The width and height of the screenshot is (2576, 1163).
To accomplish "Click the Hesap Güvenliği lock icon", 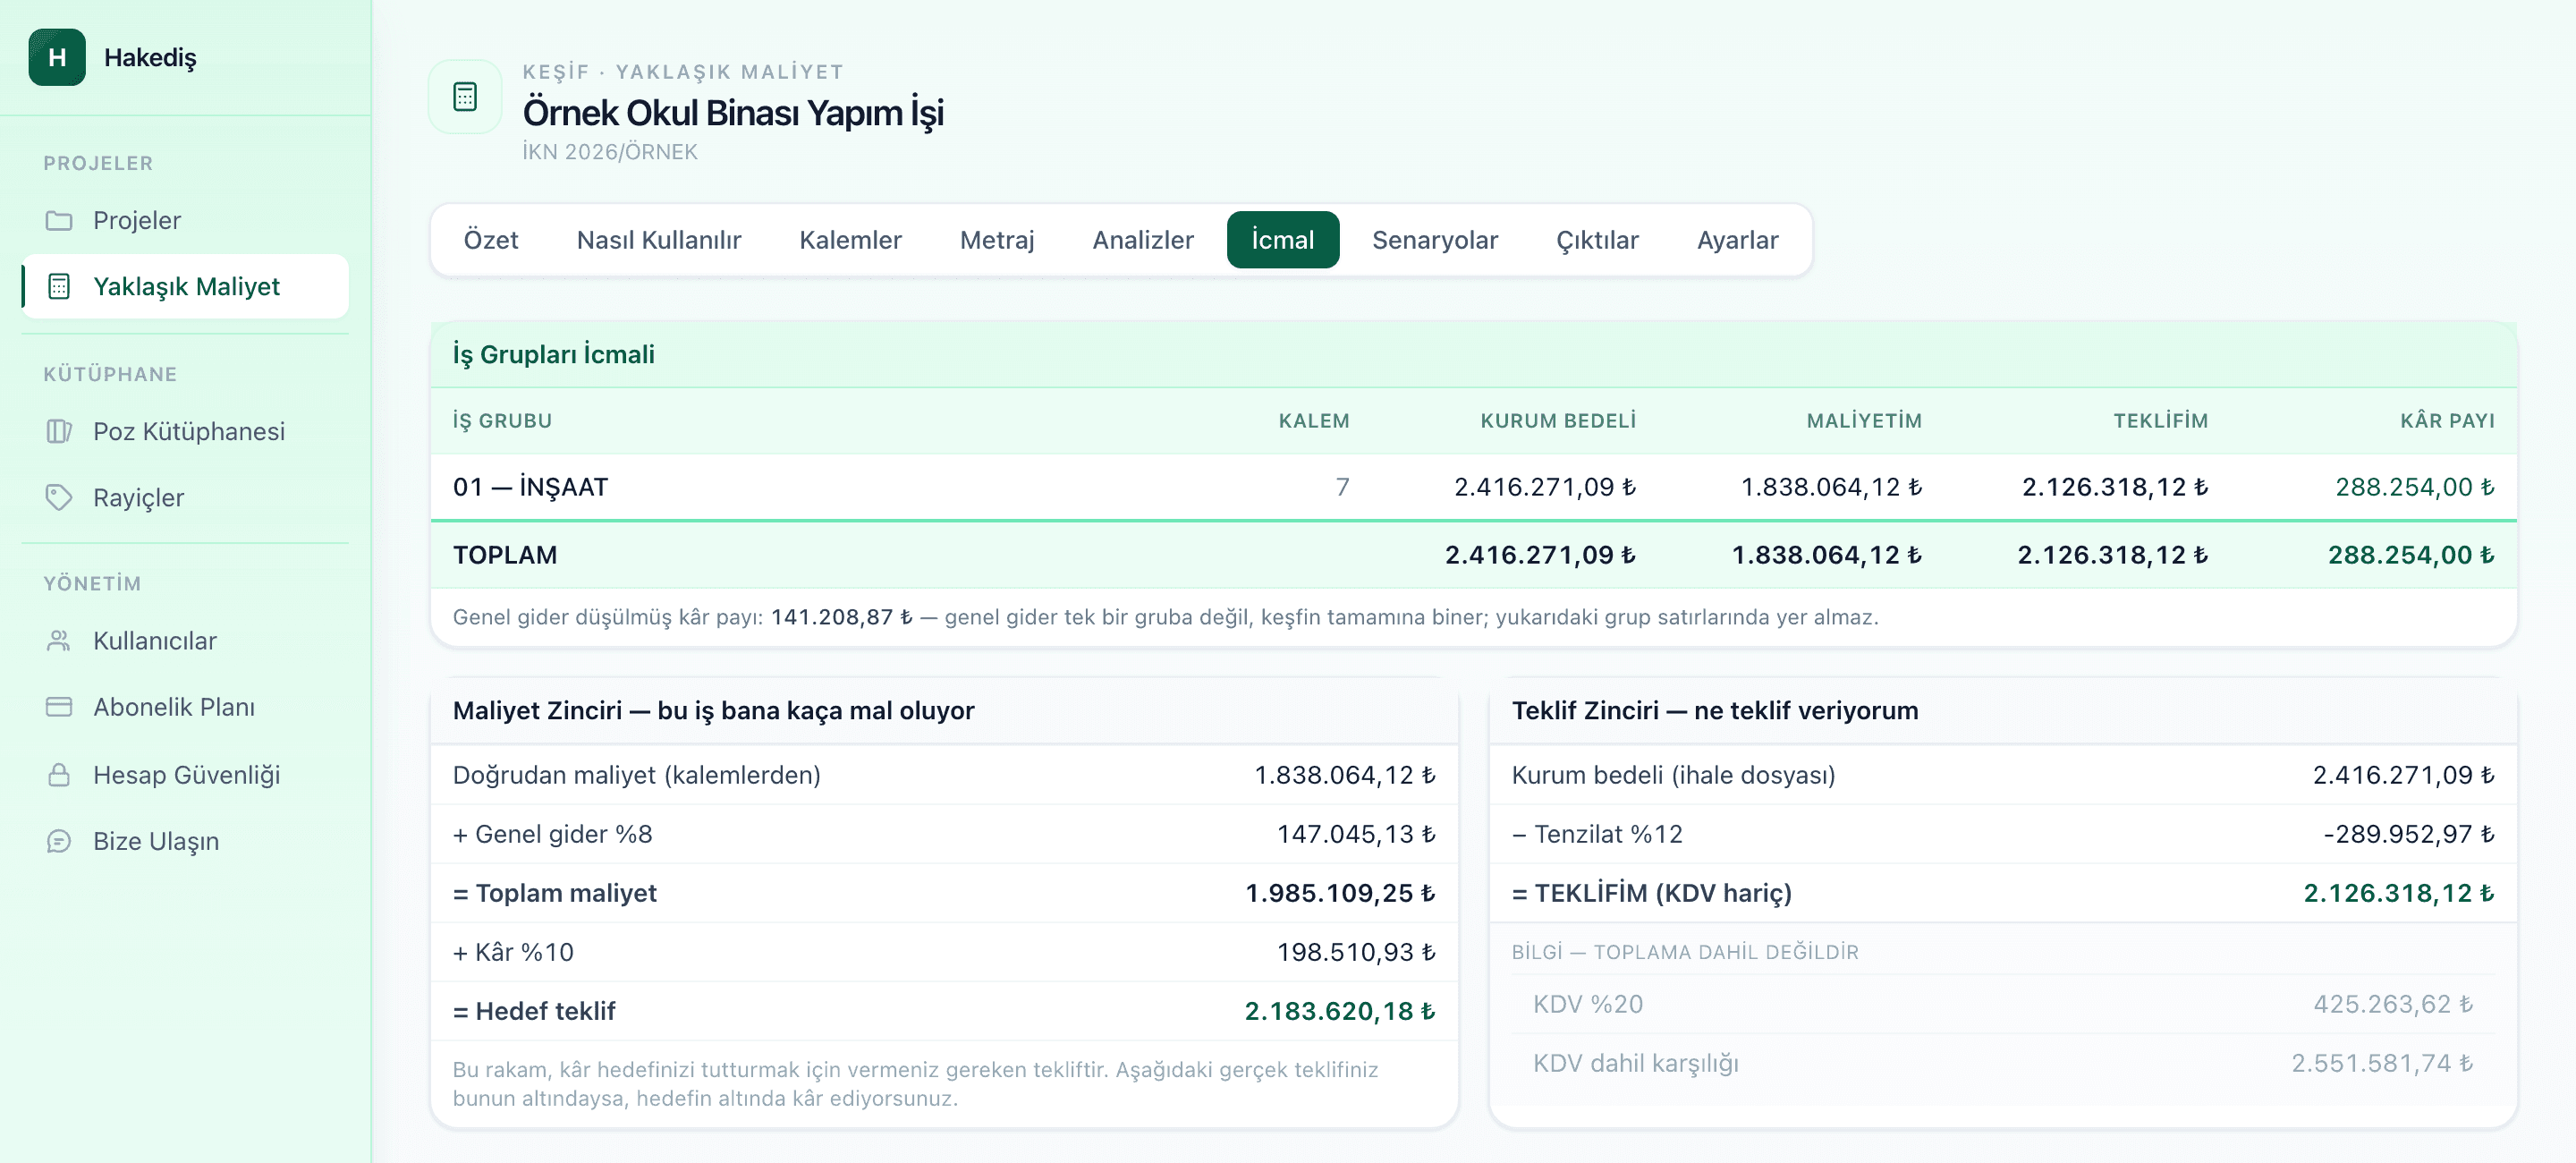I will [x=59, y=774].
